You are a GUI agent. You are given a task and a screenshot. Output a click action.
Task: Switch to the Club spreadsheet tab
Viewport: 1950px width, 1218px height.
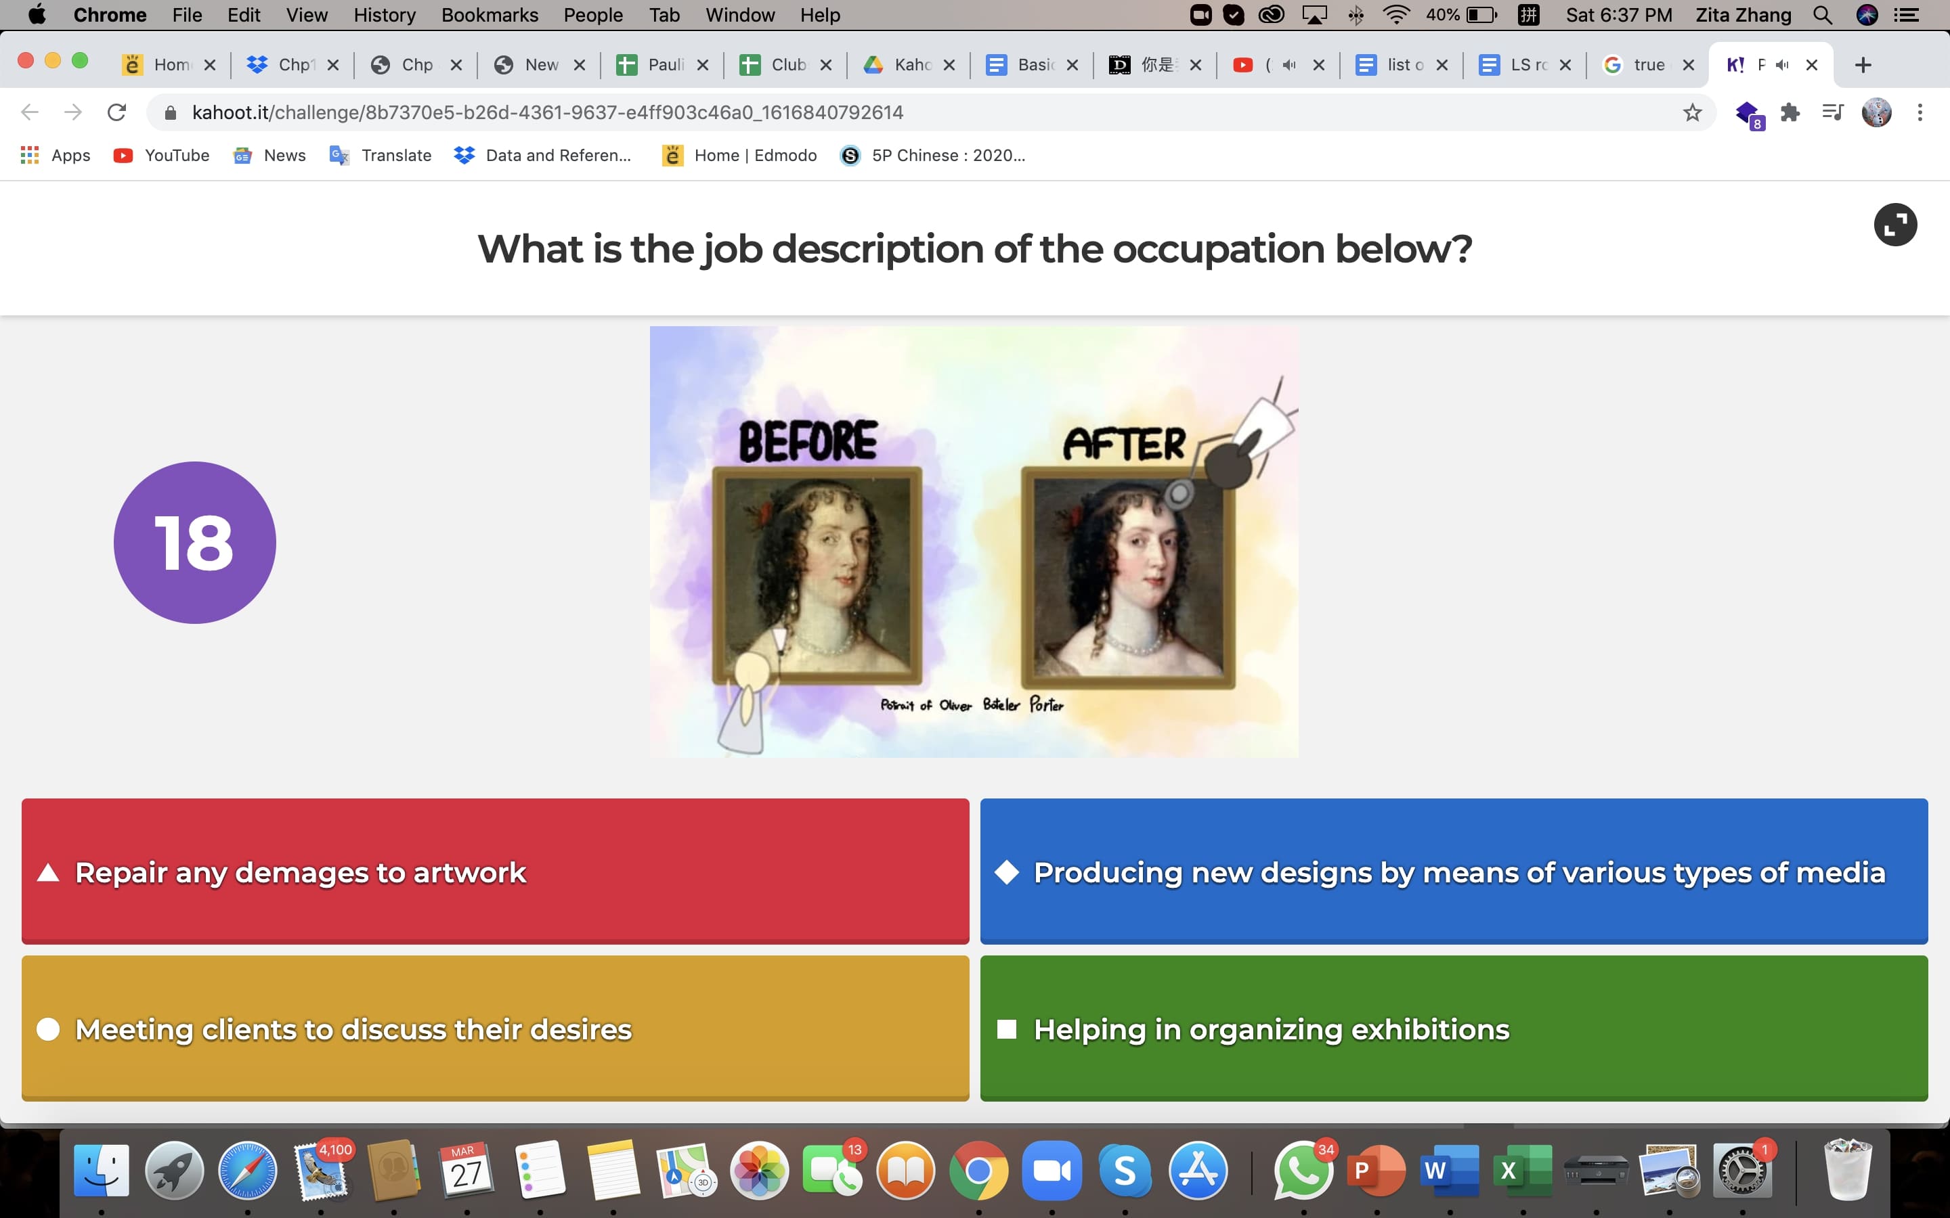click(785, 64)
